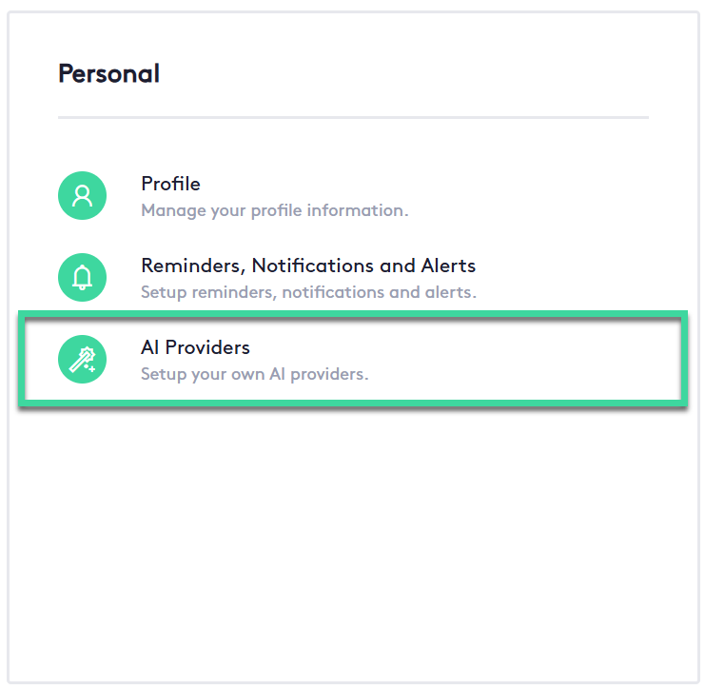
Task: Click the word "Providers" in AI Providers
Action: click(207, 348)
